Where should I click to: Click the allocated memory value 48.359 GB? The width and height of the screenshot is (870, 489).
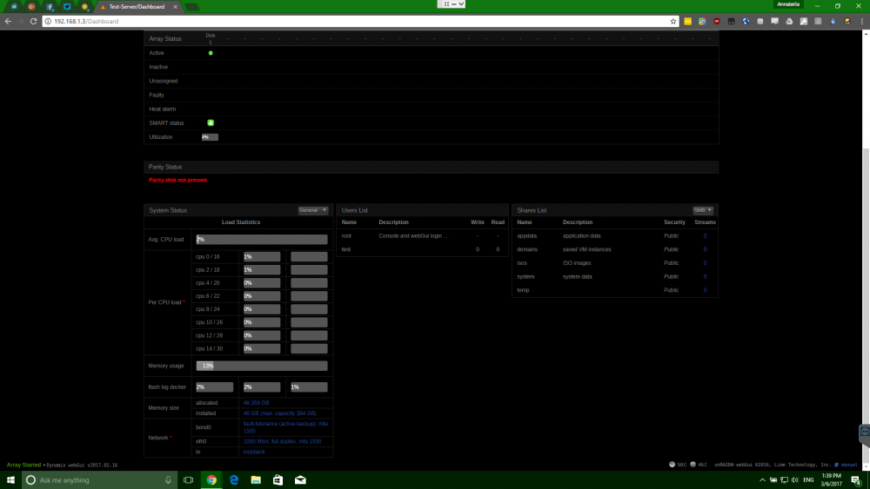click(x=256, y=403)
